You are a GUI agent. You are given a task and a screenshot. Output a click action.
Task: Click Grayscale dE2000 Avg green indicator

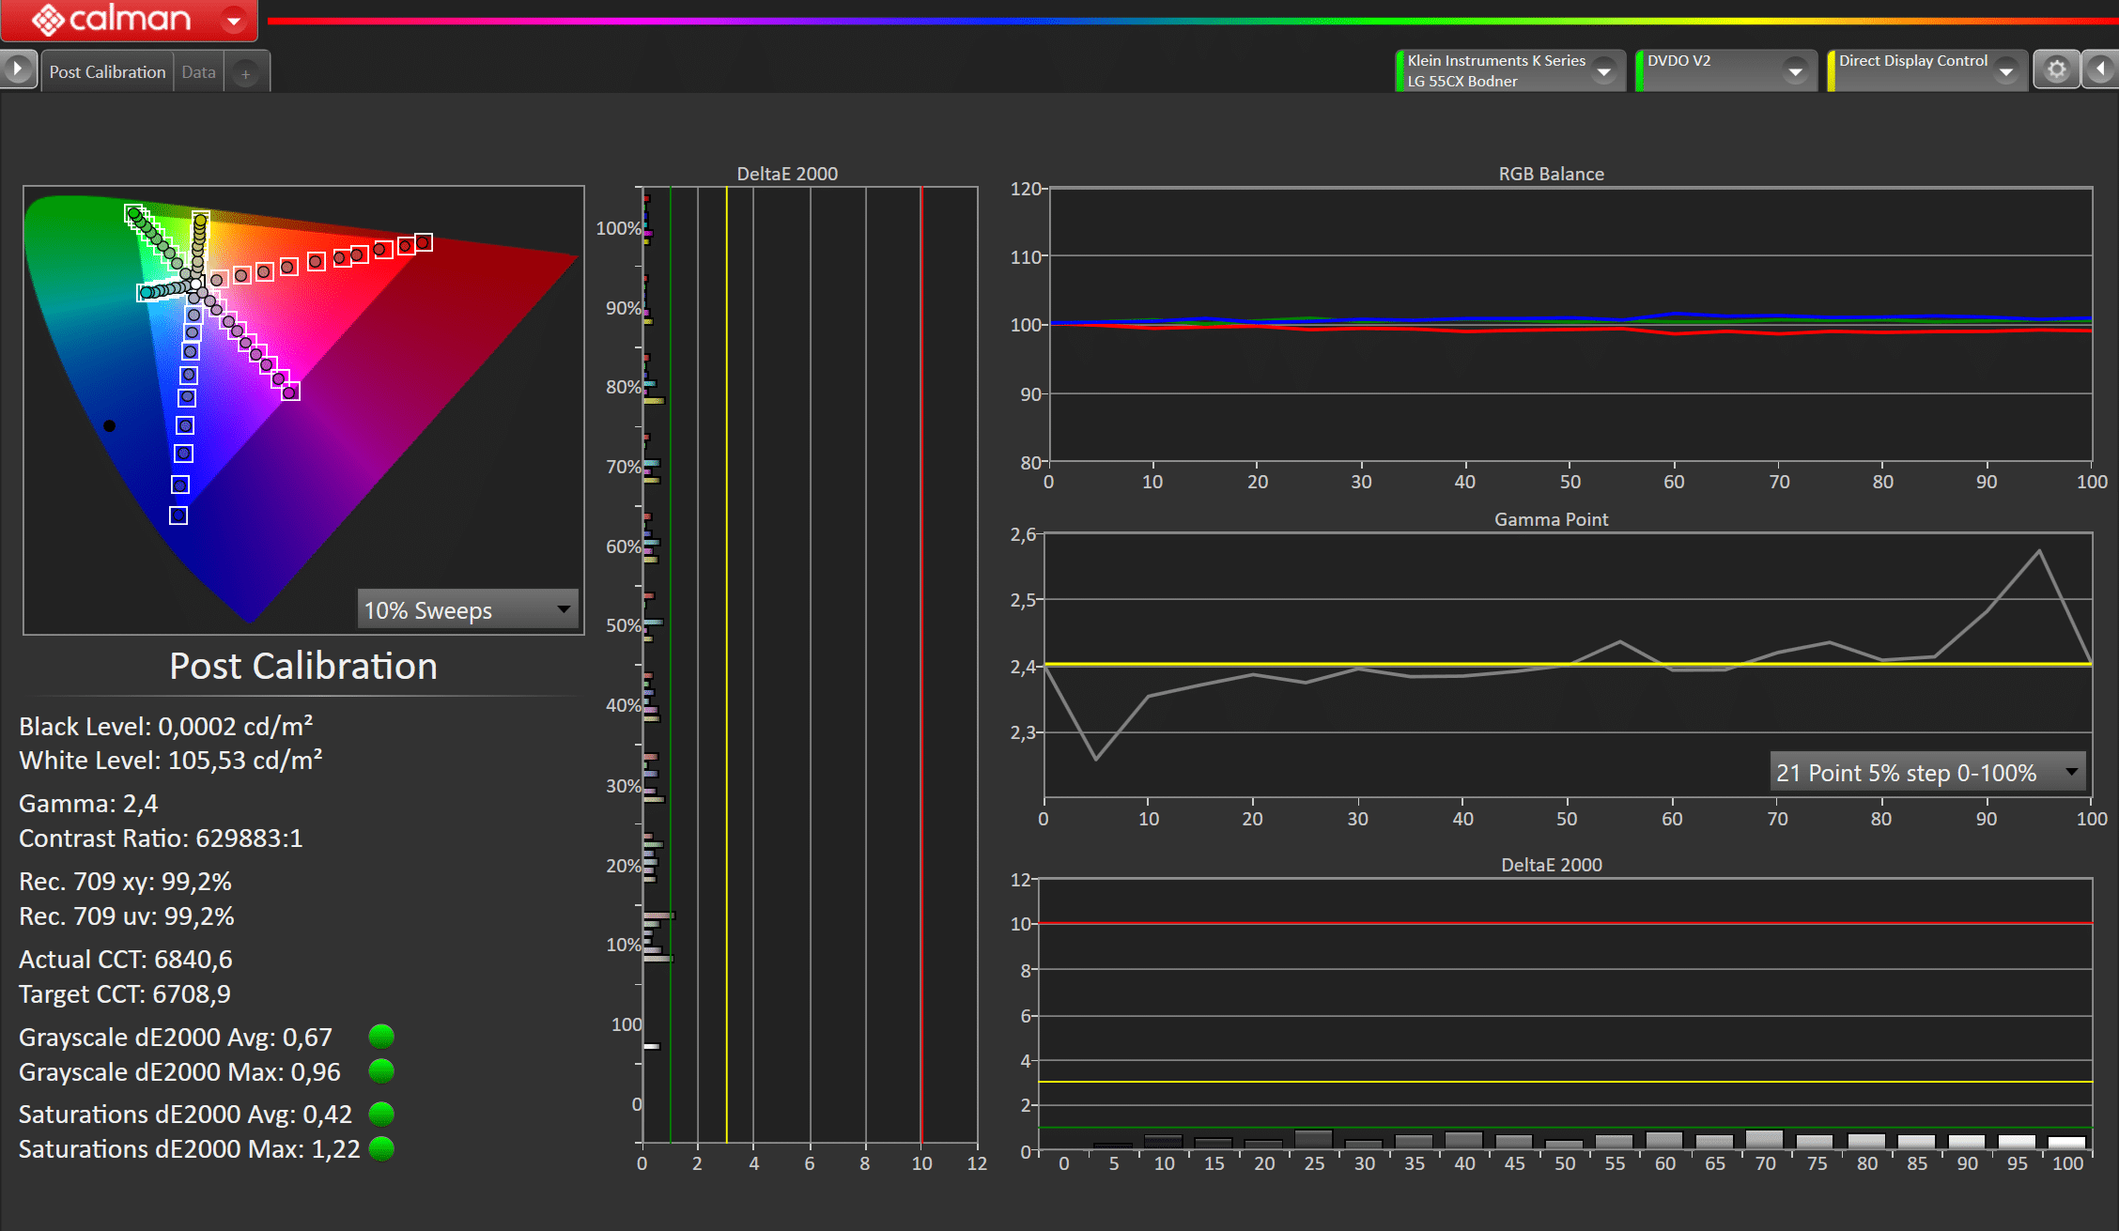381,1037
